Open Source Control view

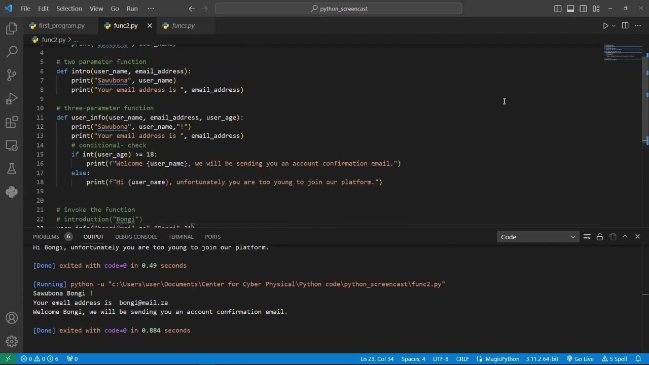[11, 76]
